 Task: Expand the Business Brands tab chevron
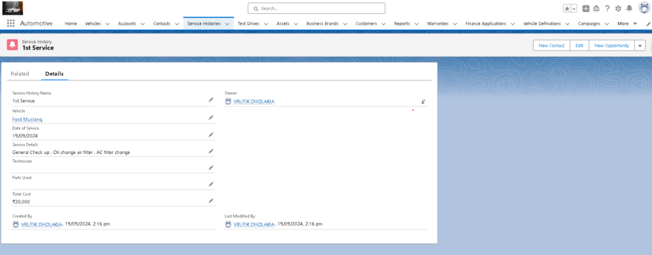[x=344, y=24]
